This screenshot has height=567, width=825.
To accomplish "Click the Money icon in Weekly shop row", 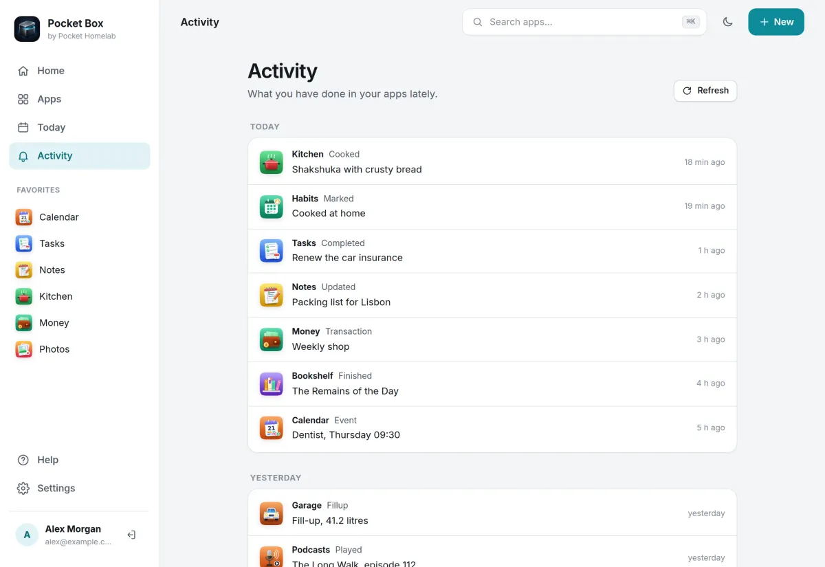I will coord(272,340).
